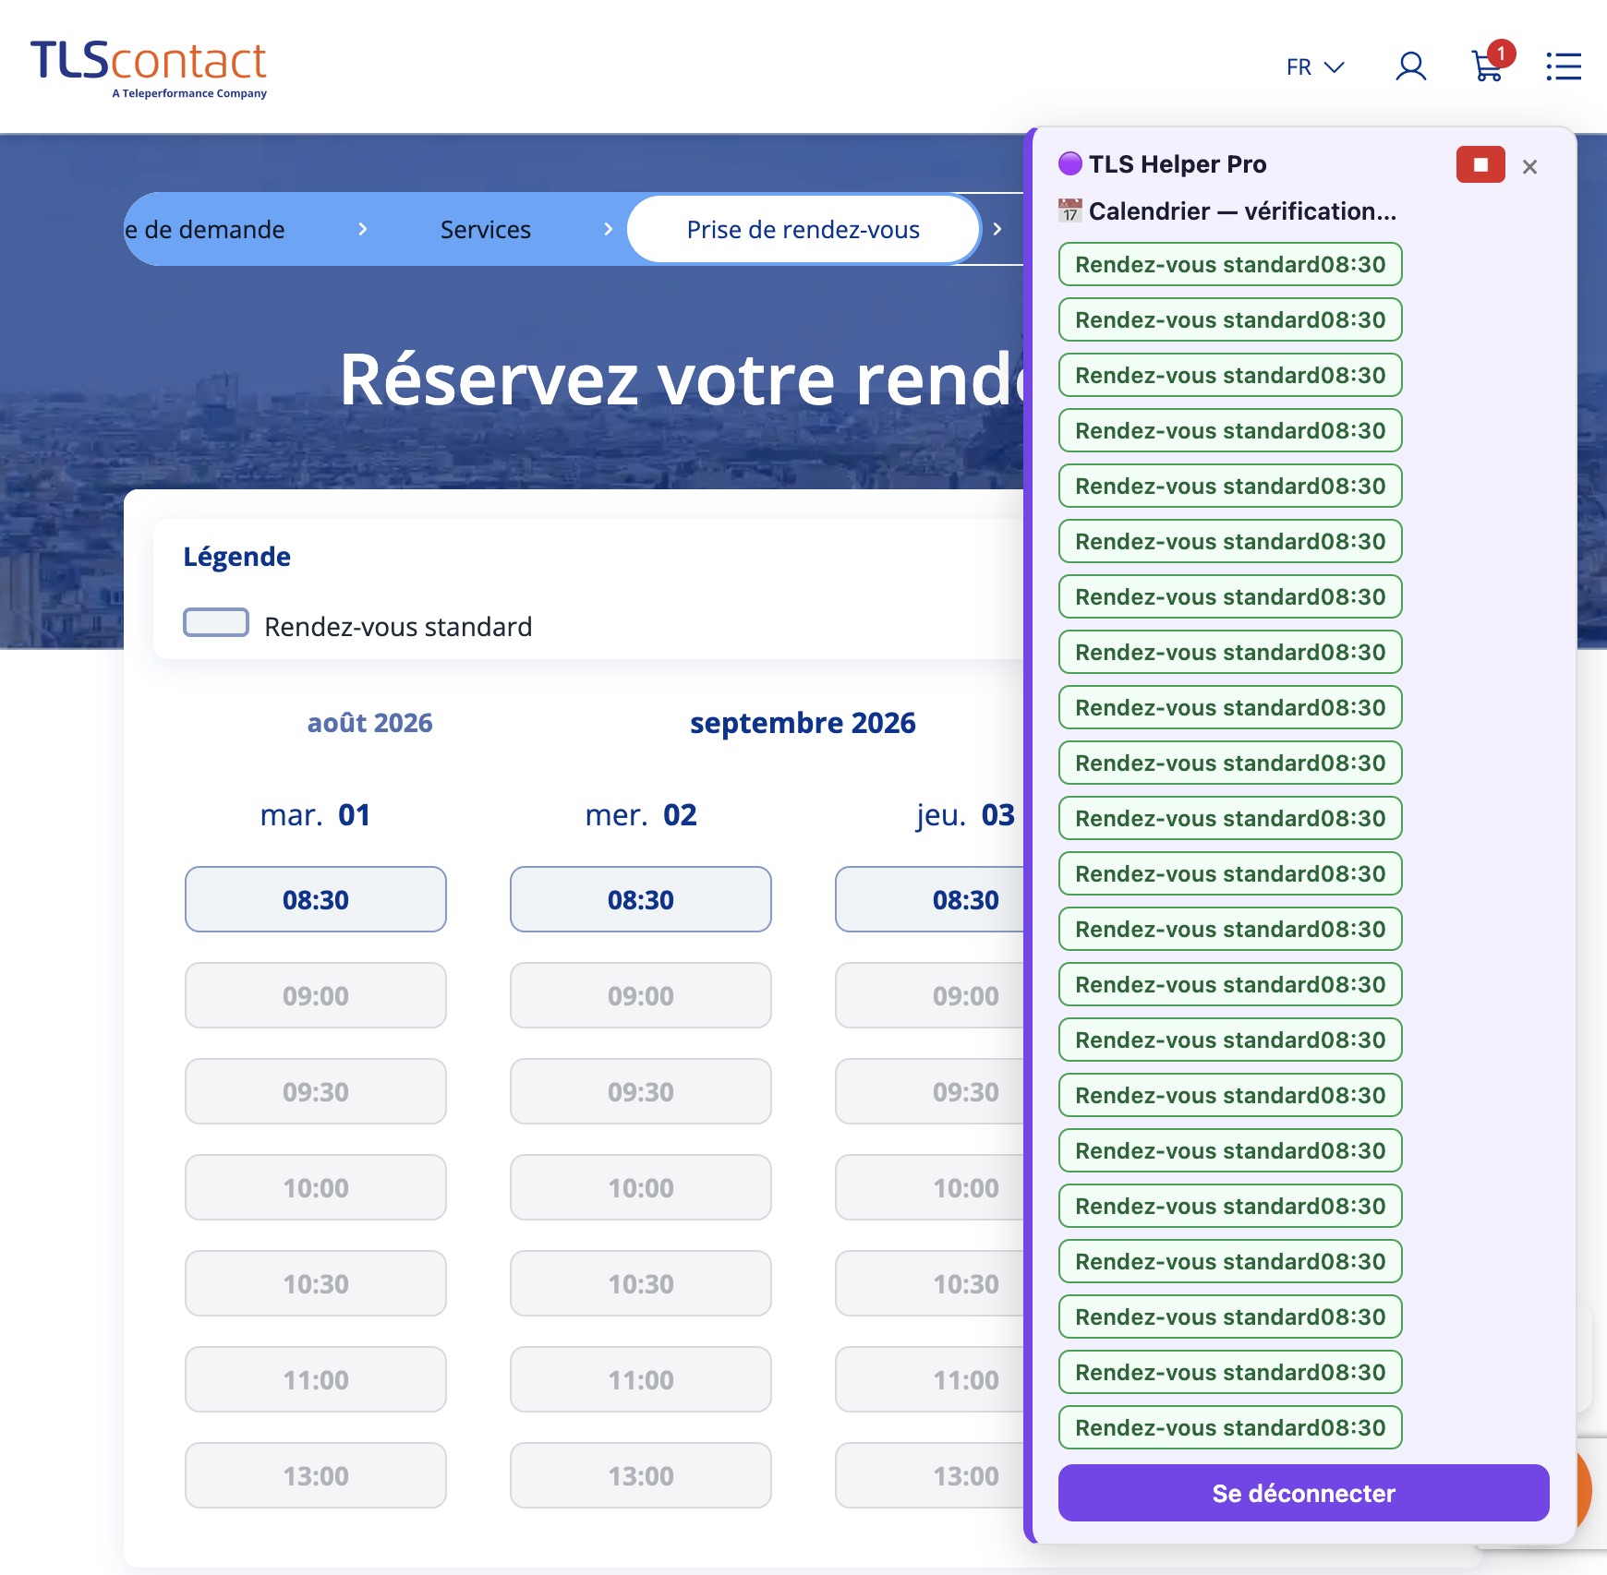Click the 'mar. 01' day header
This screenshot has height=1575, width=1607.
coord(315,815)
